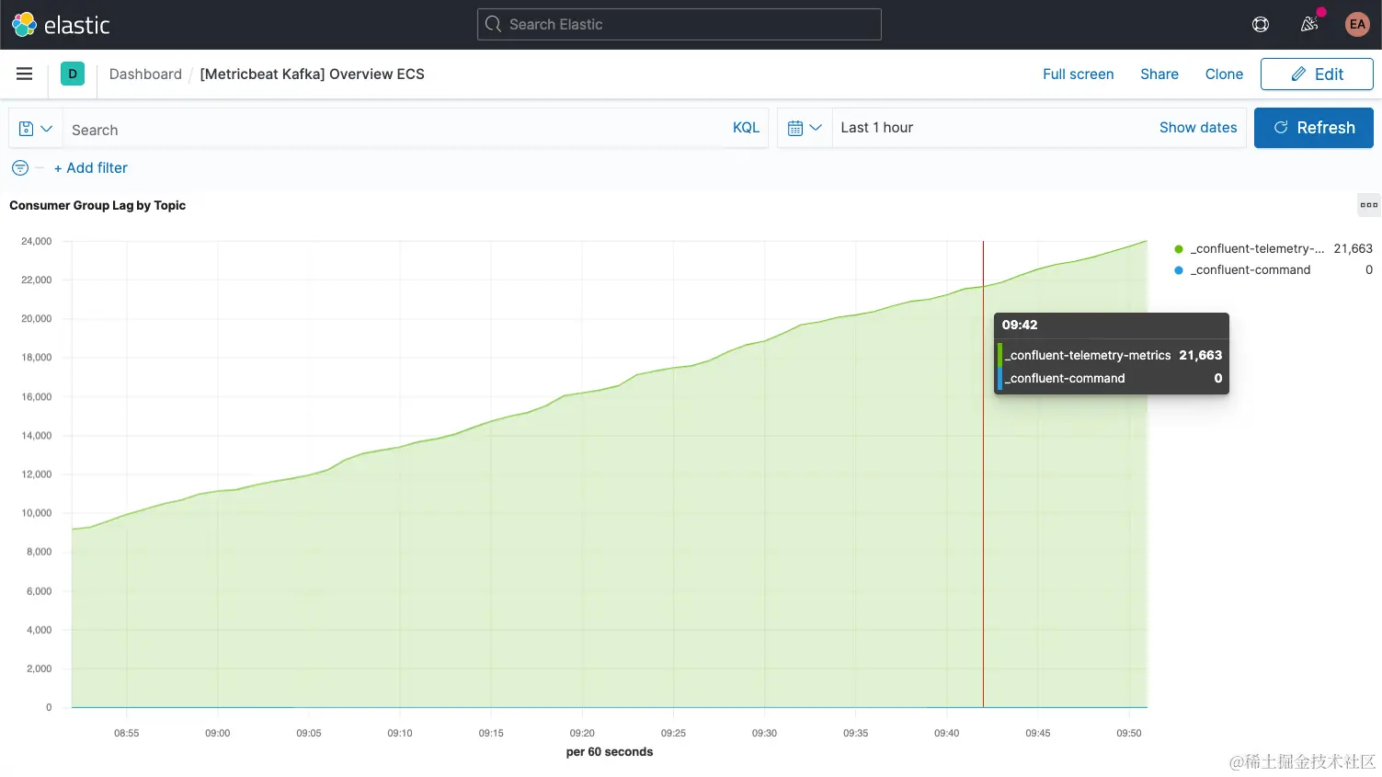1382x777 pixels.
Task: Go to the Dashboard breadcrumb
Action: tap(145, 74)
